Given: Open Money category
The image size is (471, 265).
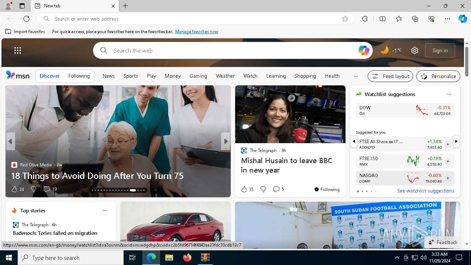Looking at the screenshot, I should tap(173, 76).
